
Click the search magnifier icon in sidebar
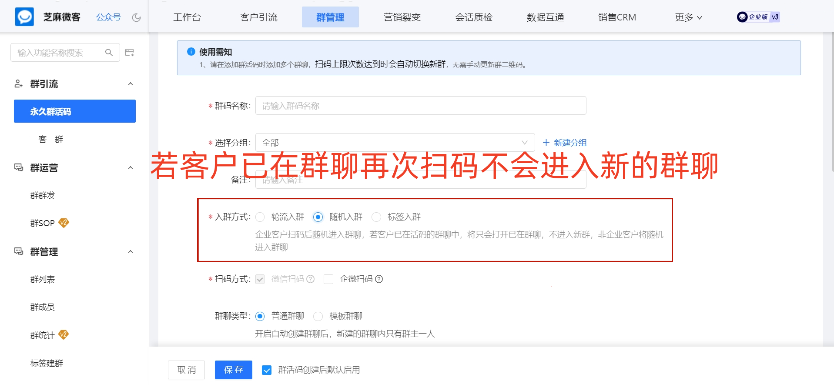(109, 53)
